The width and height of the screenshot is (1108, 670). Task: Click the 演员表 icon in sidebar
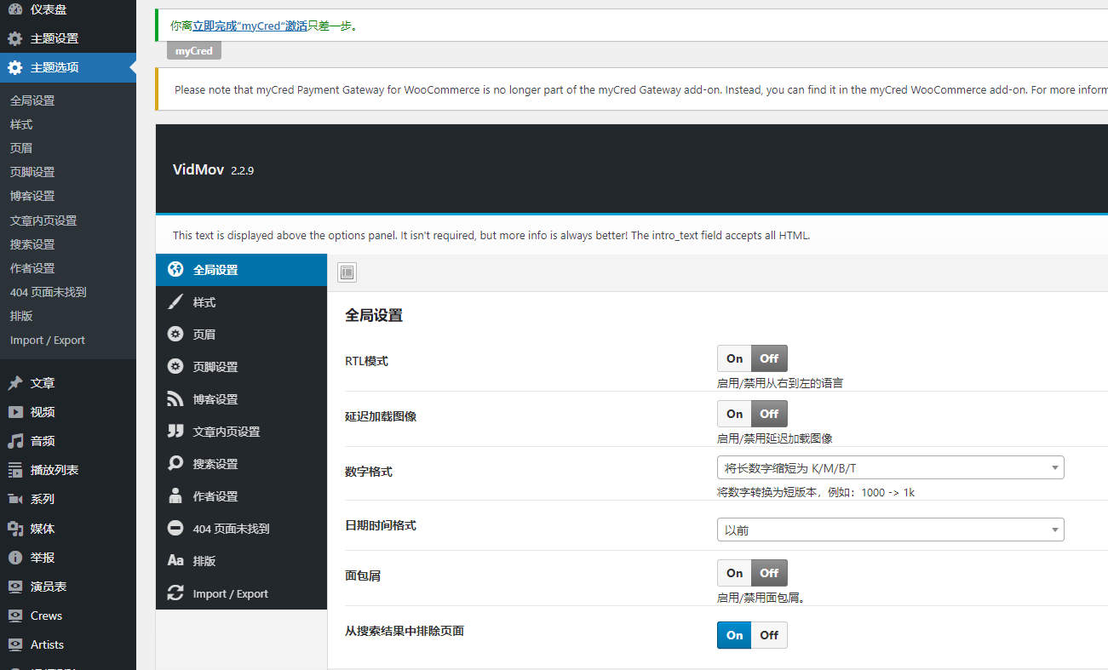click(15, 587)
